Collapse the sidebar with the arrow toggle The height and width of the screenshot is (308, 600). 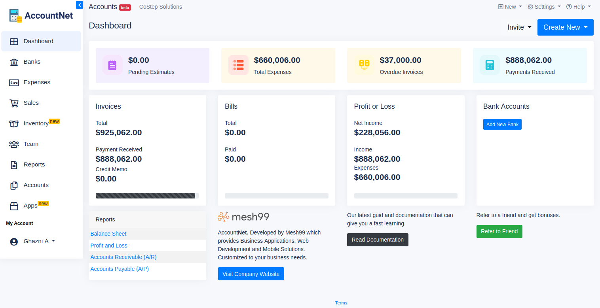coord(79,5)
